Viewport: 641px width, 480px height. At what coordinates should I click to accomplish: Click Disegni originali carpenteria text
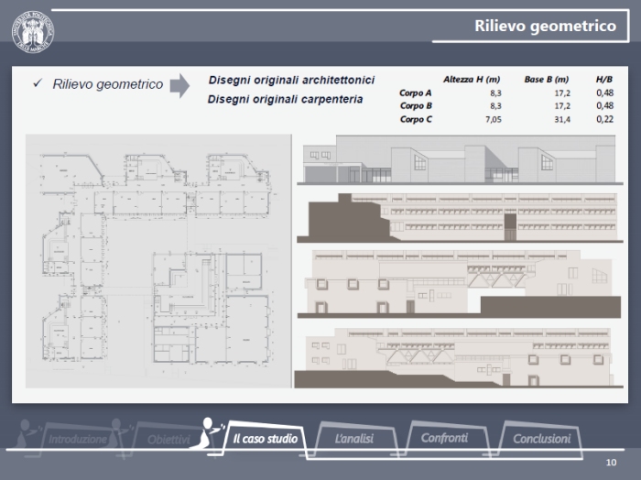point(285,98)
